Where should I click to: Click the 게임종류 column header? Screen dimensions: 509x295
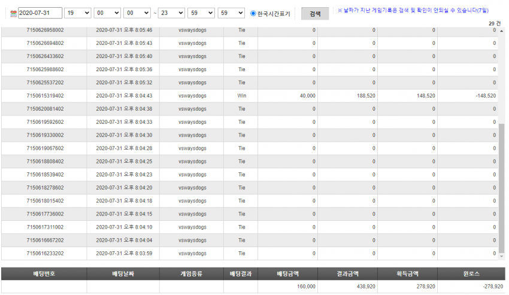(x=192, y=273)
